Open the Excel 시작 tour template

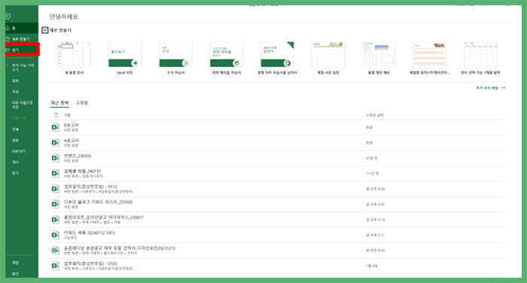(125, 58)
